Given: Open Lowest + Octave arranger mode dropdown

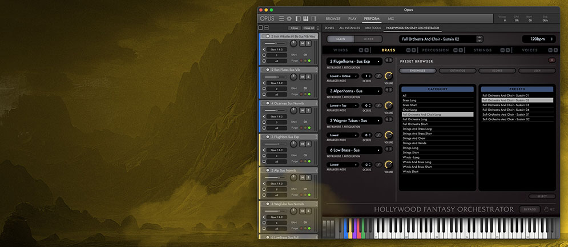Looking at the screenshot, I should click(343, 76).
